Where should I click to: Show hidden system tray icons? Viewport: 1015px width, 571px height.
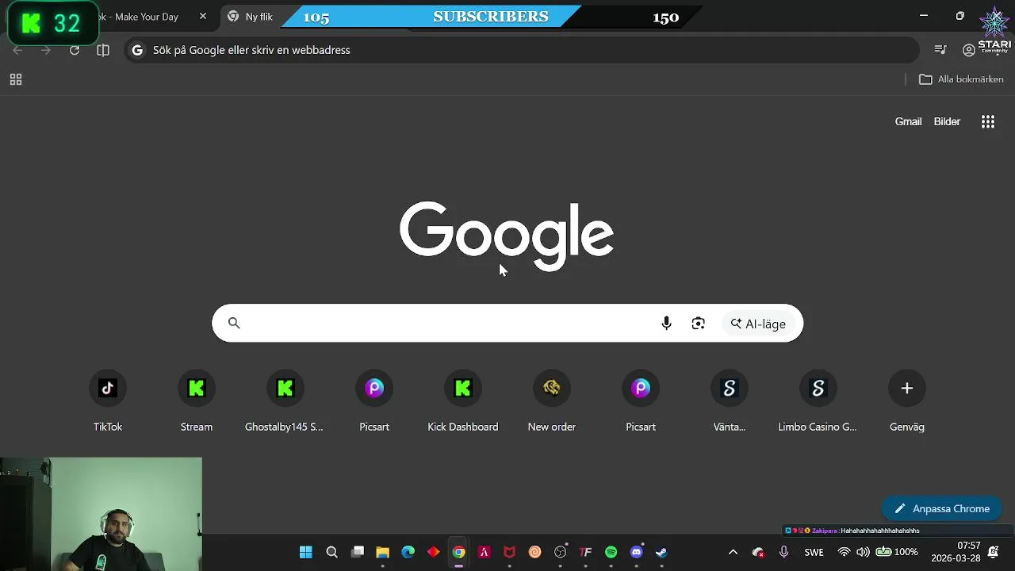click(x=733, y=552)
